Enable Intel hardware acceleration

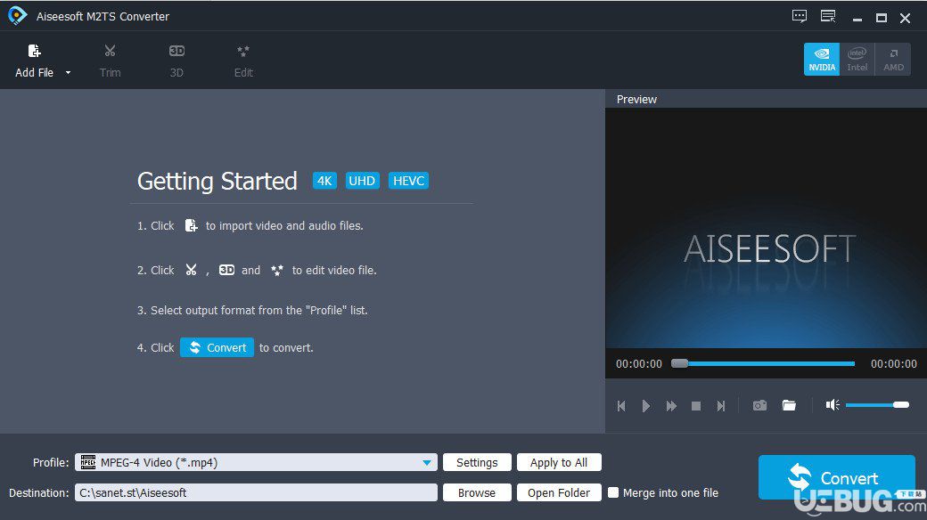click(x=857, y=59)
